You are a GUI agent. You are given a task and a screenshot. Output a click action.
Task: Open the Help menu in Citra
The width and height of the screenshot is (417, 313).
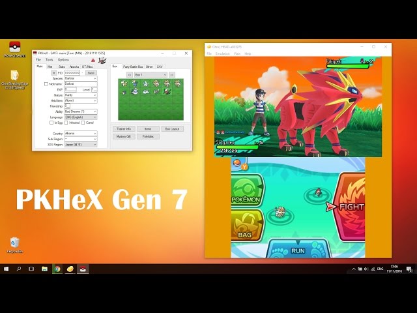tap(248, 53)
